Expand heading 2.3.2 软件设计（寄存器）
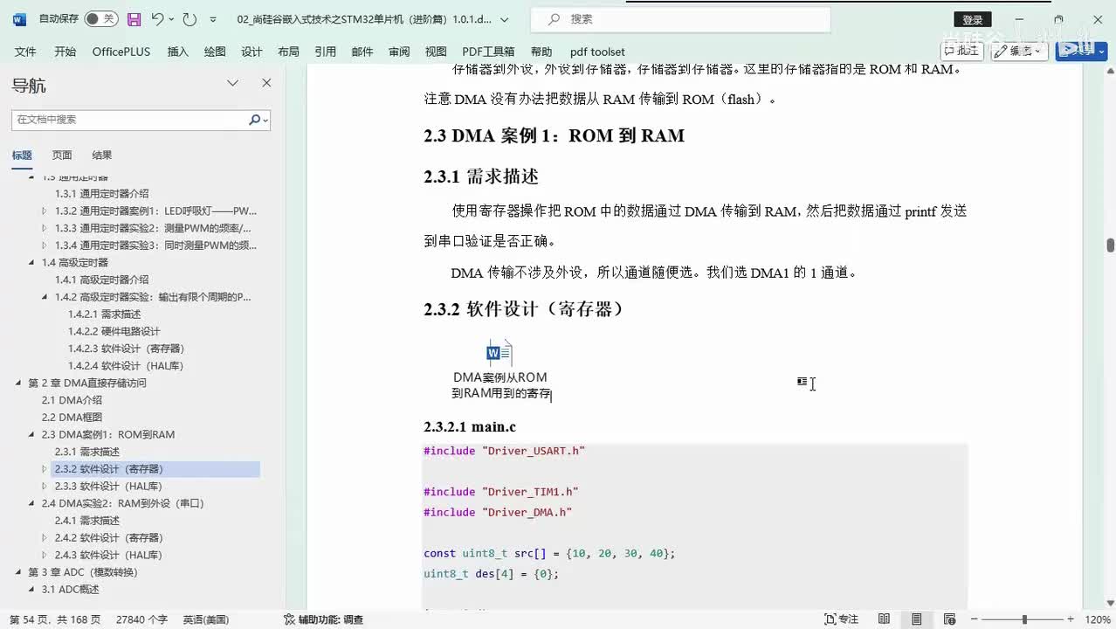1116x629 pixels. click(x=45, y=469)
